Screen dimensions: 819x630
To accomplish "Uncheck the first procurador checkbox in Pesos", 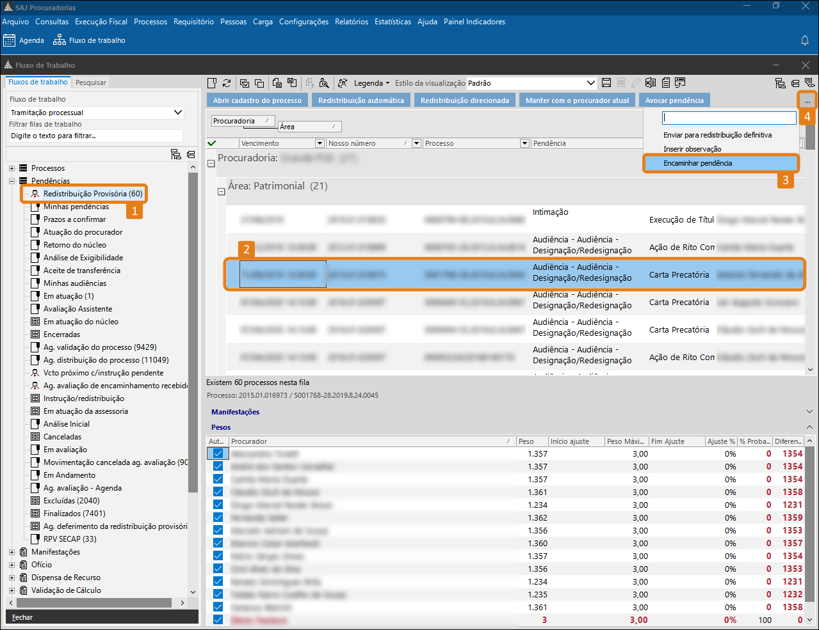I will [218, 453].
